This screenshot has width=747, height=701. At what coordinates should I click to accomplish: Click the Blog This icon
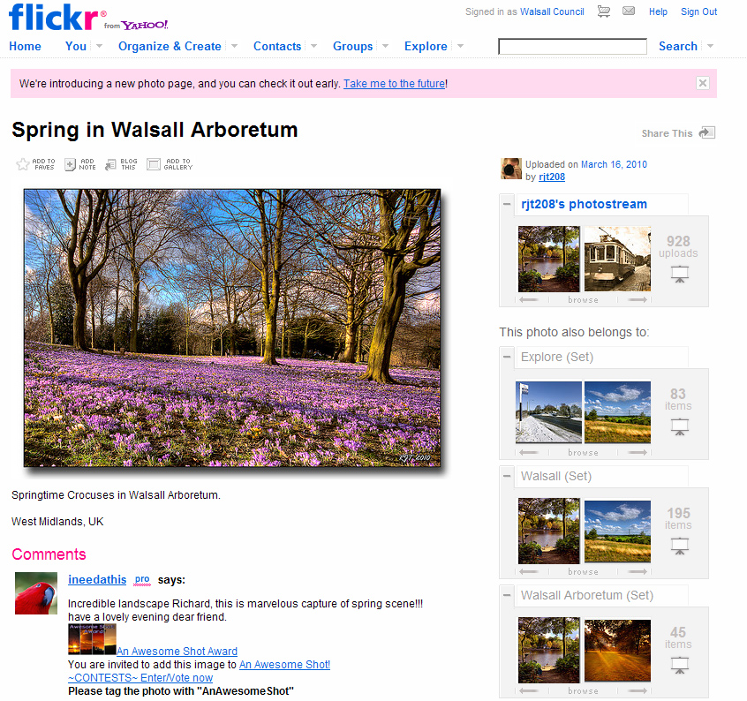click(x=110, y=164)
